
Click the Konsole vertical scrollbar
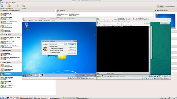(149, 49)
